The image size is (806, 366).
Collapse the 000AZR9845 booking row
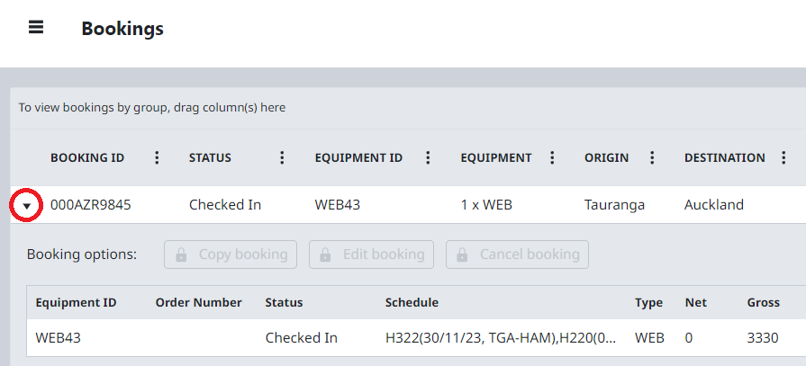(27, 205)
